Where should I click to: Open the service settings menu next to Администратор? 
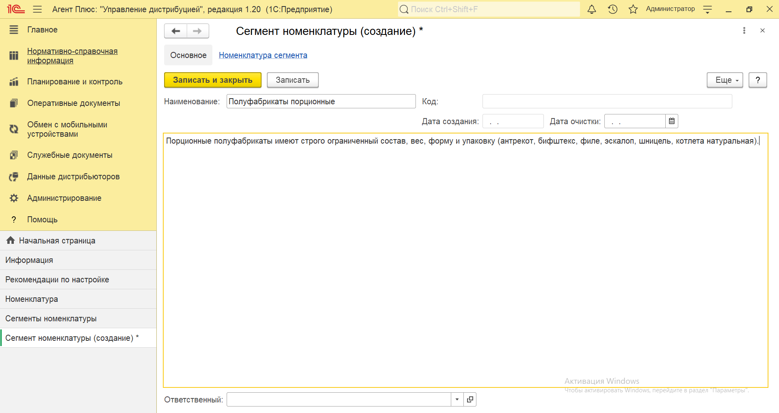708,9
